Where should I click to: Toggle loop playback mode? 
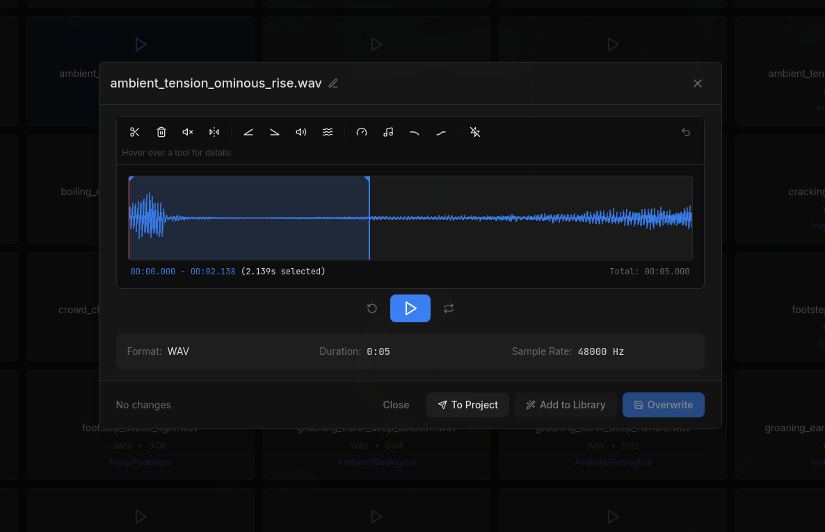click(x=449, y=308)
